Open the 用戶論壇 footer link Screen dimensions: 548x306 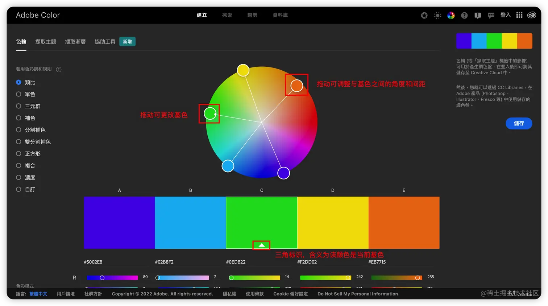coord(65,294)
